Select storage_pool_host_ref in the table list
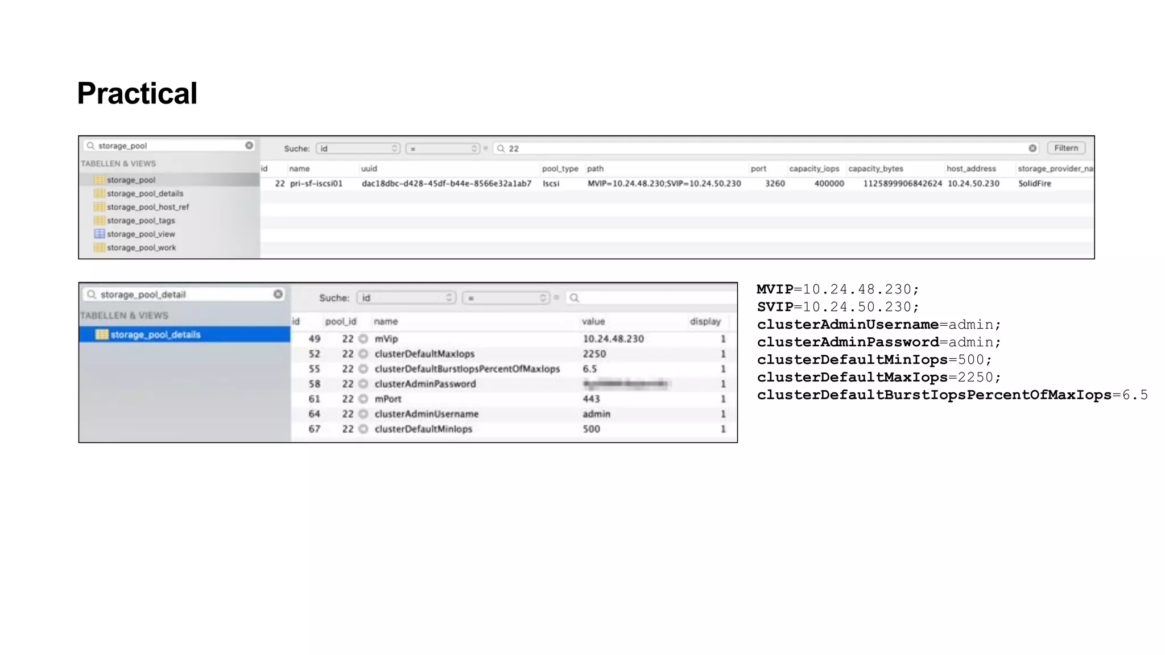The height and width of the screenshot is (655, 1165). (x=147, y=207)
